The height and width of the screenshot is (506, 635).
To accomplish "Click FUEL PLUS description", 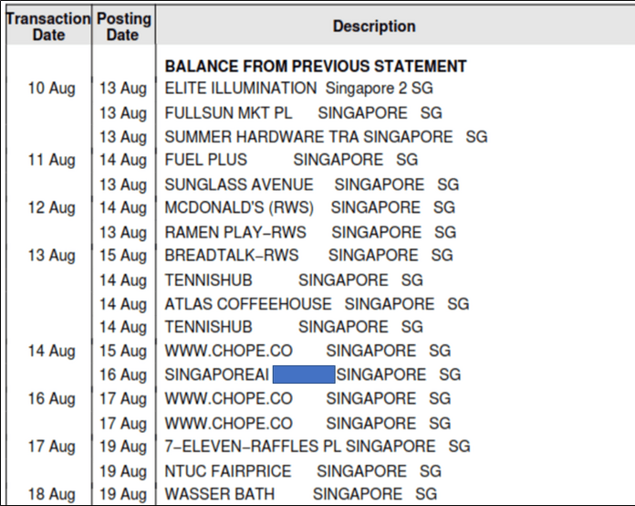I will click(291, 159).
